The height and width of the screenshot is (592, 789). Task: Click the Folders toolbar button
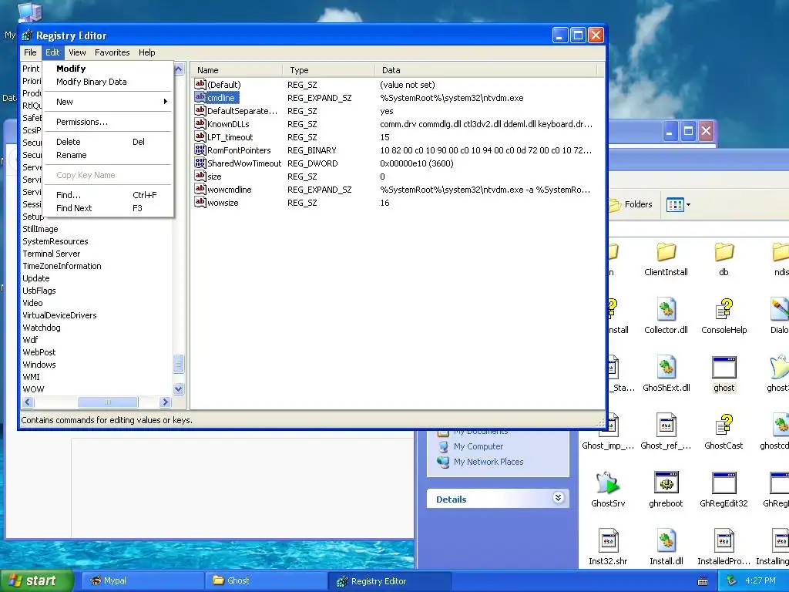[x=631, y=204]
